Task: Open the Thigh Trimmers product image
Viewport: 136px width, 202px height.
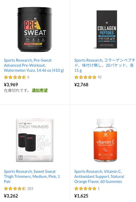Action: point(35,140)
